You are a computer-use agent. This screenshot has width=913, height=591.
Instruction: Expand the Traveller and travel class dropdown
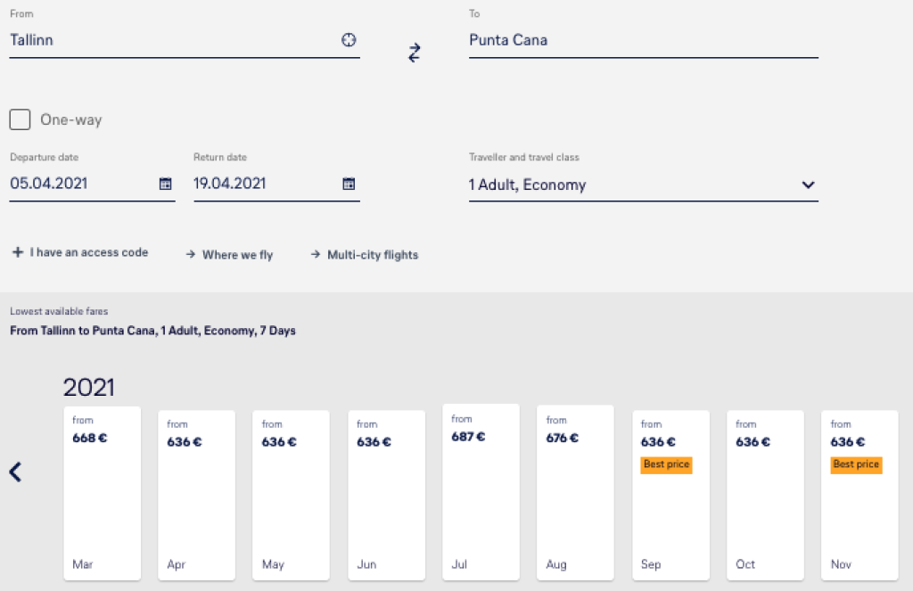[x=808, y=185]
